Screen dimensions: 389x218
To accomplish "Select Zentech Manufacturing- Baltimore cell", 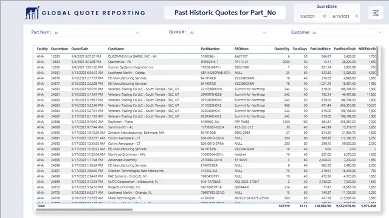I will coord(136,133).
